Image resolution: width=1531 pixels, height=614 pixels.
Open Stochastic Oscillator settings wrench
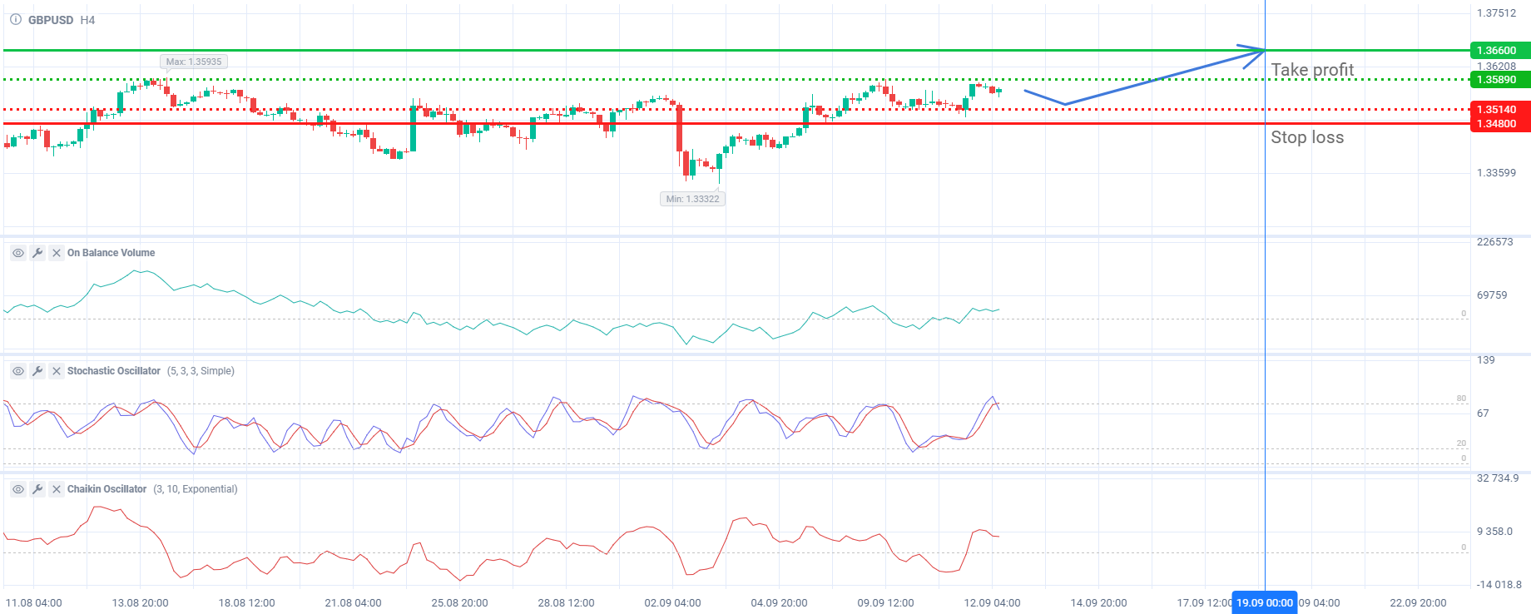point(37,371)
